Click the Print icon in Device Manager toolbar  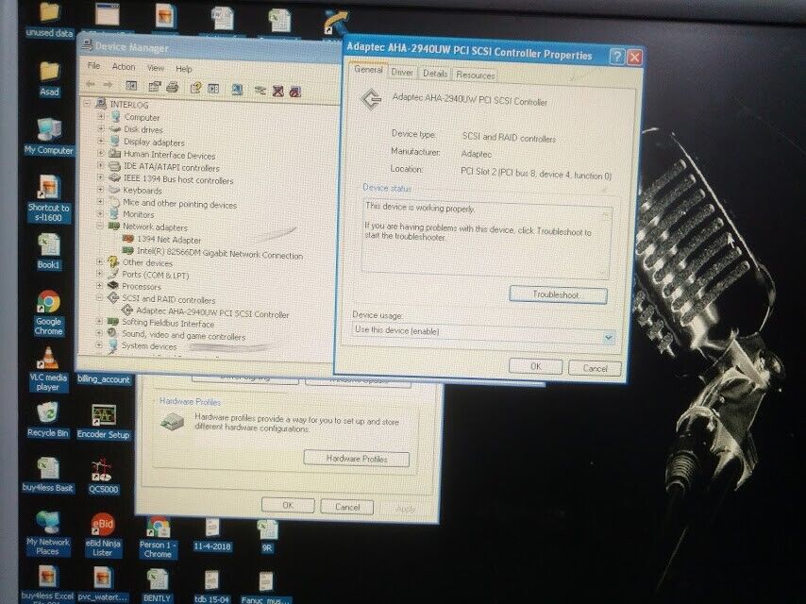(172, 88)
